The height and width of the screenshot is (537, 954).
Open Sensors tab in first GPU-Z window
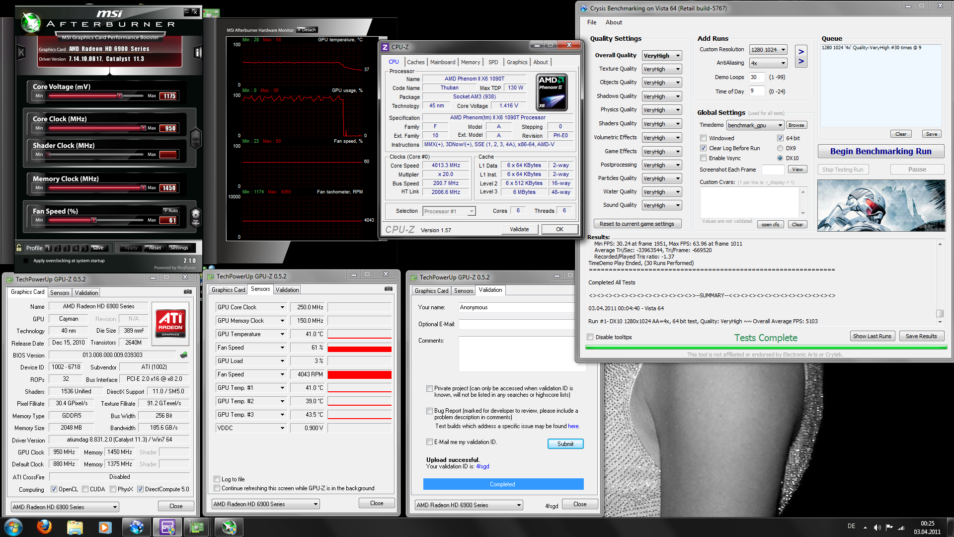coord(60,293)
